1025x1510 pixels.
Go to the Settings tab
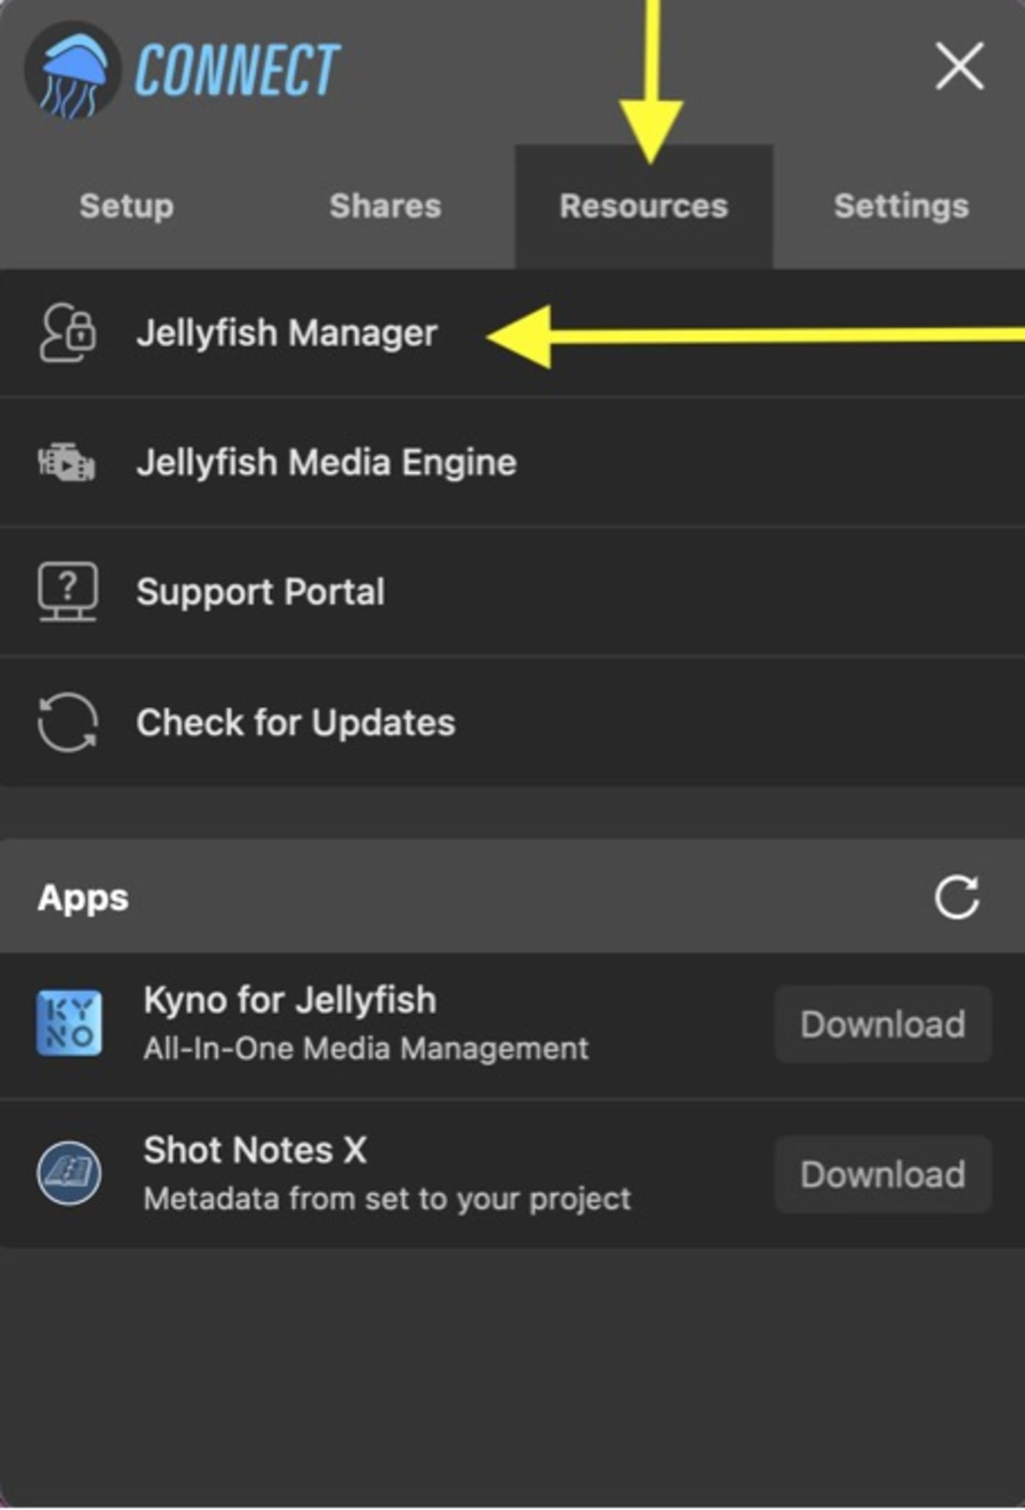coord(901,206)
